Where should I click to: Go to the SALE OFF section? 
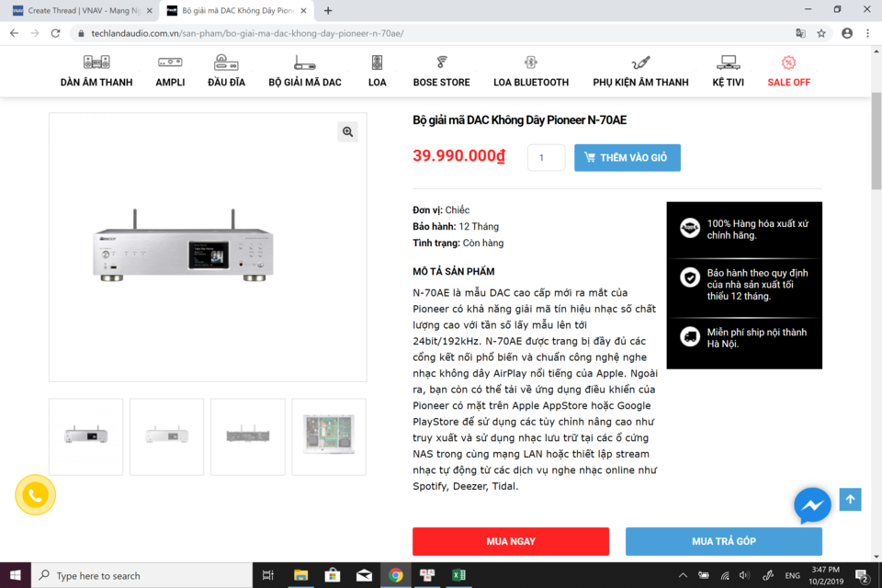(x=788, y=72)
